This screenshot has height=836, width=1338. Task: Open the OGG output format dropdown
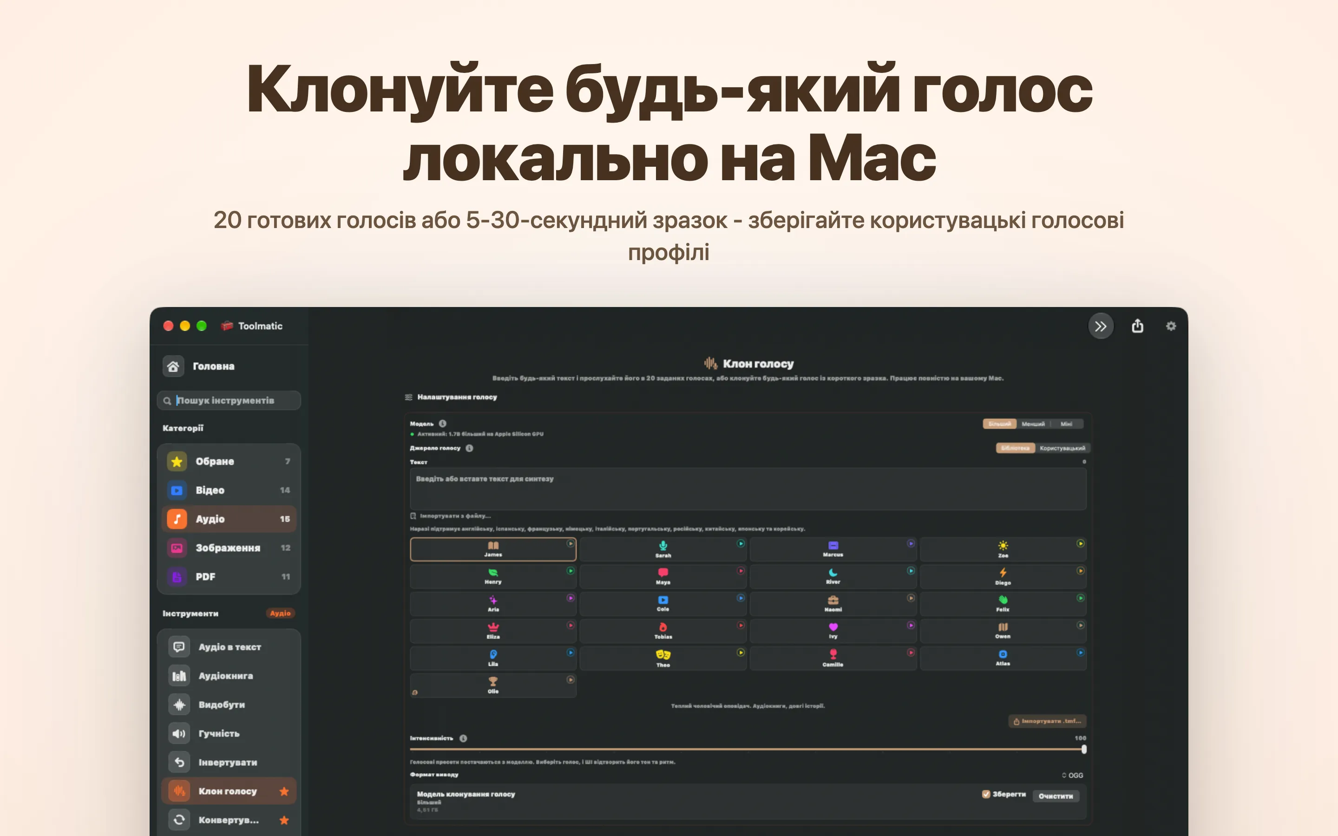coord(1072,775)
